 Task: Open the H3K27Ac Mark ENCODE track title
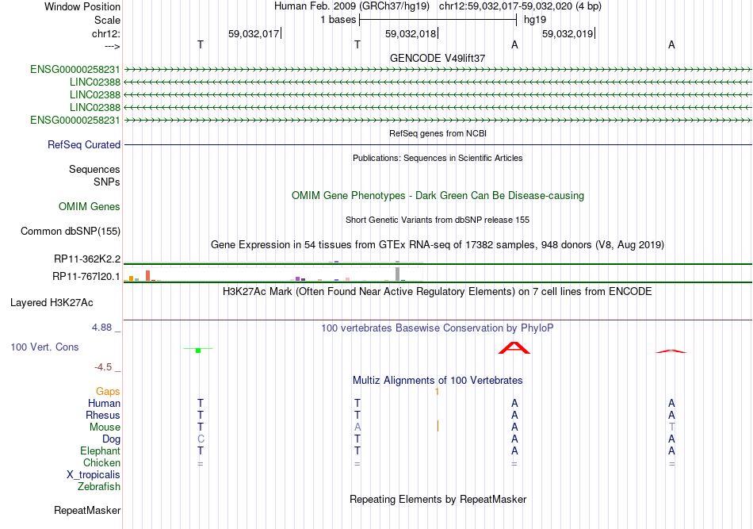tap(438, 292)
